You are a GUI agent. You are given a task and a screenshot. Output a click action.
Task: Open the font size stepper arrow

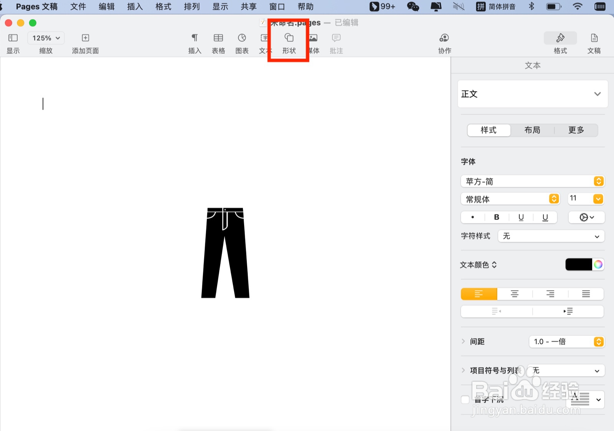point(598,199)
